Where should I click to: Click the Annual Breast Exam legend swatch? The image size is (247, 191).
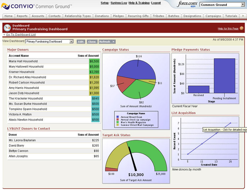(x=118, y=117)
